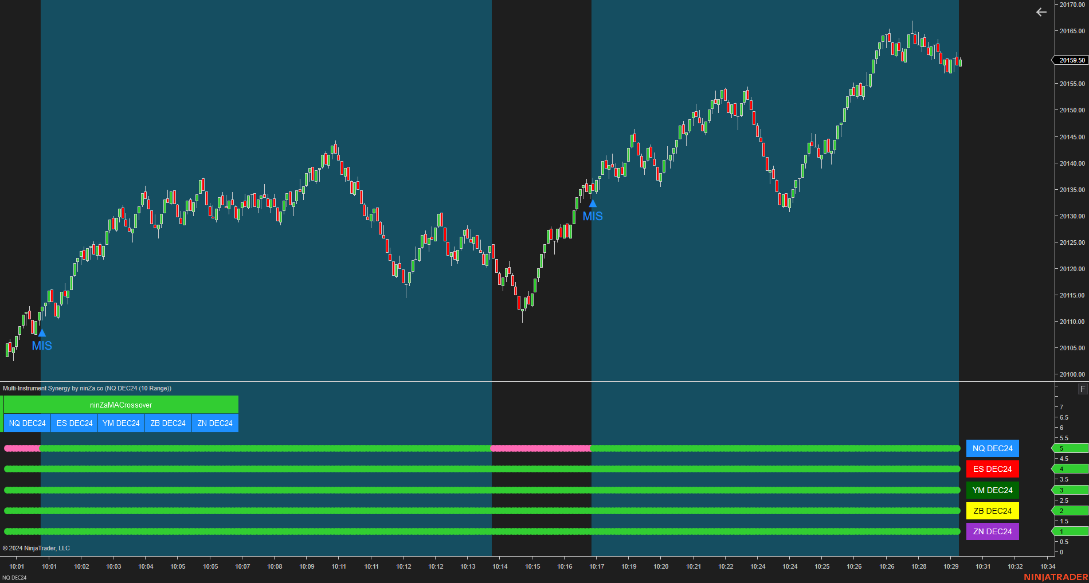Select the MIS marker near 10:17
Screen dimensions: 1089x583
(592, 204)
